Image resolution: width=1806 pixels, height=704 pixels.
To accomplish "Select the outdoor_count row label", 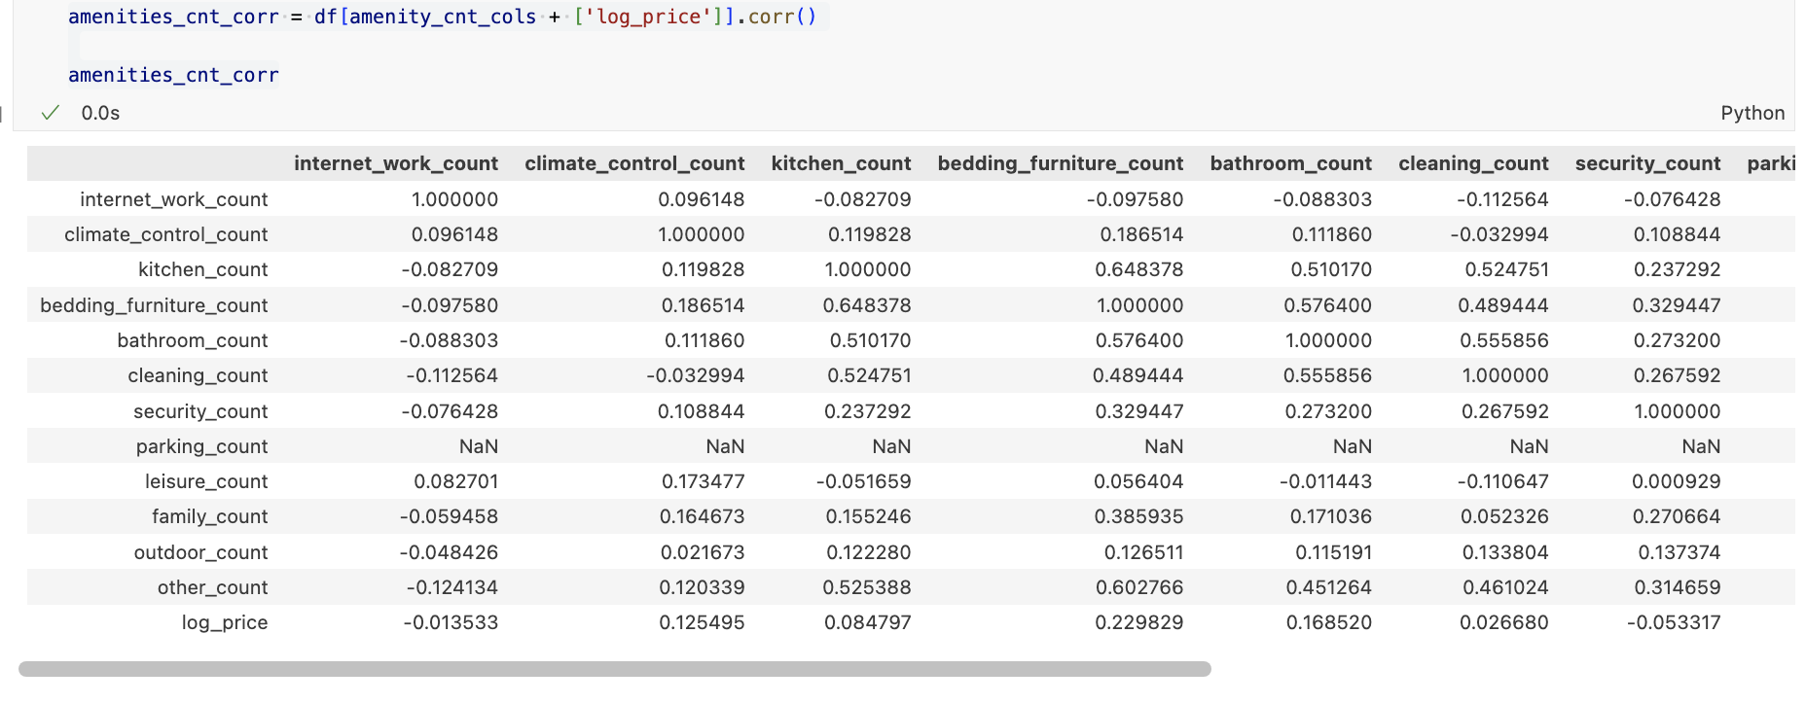I will tap(200, 552).
